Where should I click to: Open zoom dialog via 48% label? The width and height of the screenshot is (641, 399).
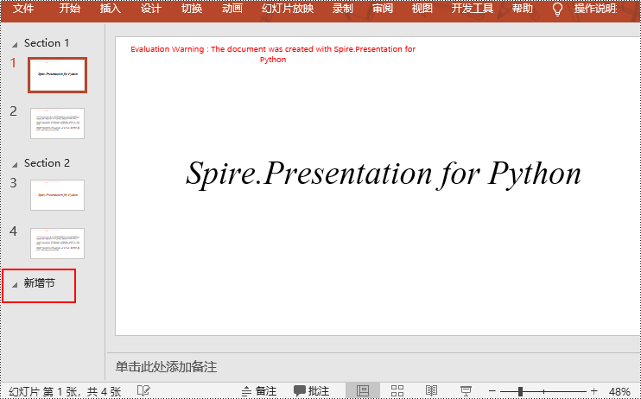619,391
